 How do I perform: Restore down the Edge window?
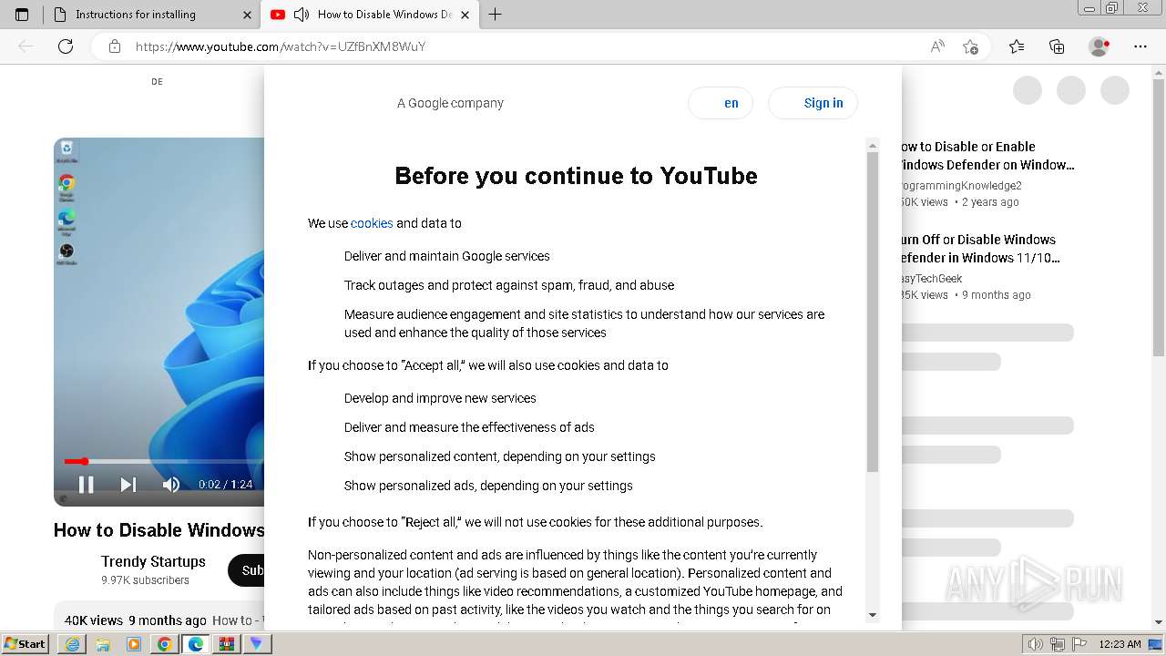point(1111,8)
